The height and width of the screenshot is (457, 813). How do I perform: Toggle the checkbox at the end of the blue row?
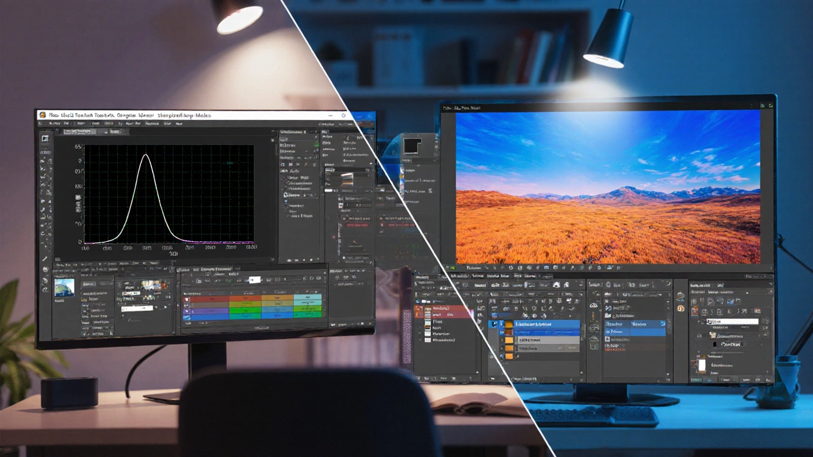tap(662, 324)
